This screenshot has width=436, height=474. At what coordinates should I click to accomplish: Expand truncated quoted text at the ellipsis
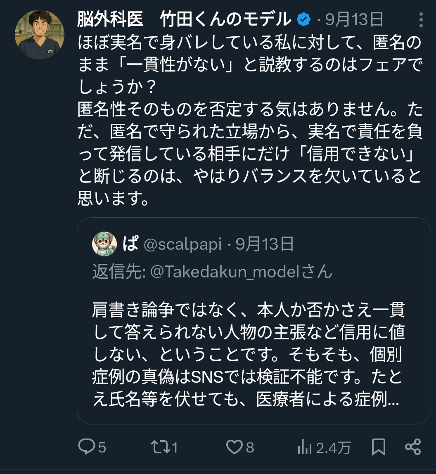tap(394, 400)
